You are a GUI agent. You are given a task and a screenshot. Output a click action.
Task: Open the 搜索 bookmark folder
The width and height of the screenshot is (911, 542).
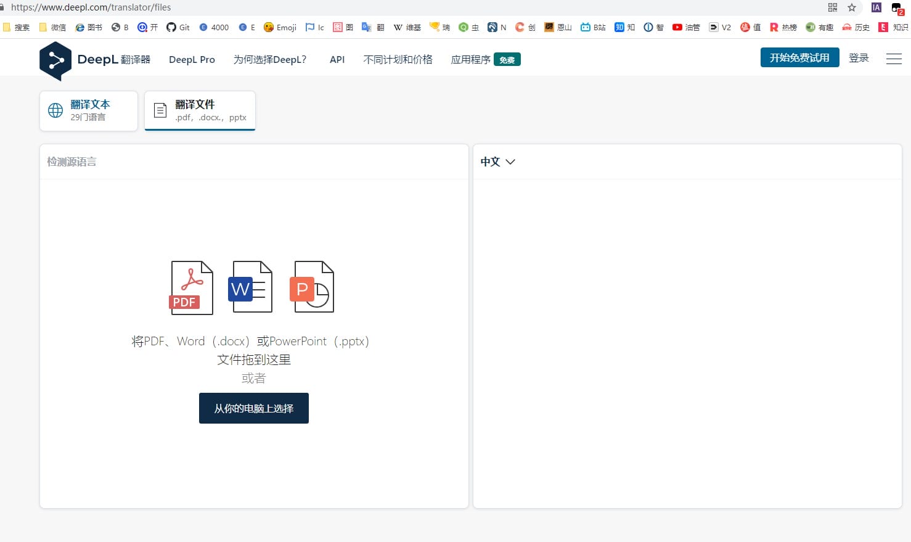tap(16, 27)
